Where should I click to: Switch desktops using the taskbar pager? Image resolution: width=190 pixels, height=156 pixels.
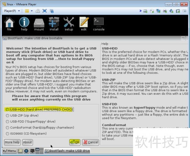tap(40, 151)
